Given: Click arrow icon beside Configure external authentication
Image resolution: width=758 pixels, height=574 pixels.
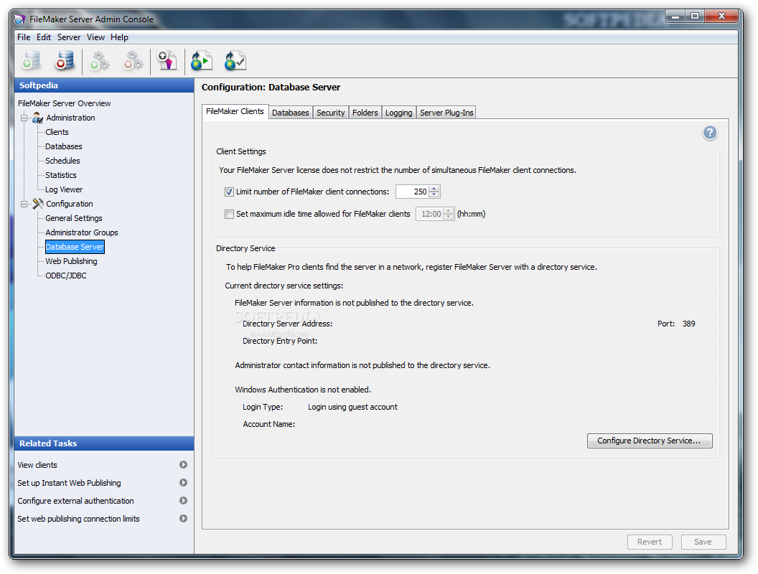Looking at the screenshot, I should [183, 501].
